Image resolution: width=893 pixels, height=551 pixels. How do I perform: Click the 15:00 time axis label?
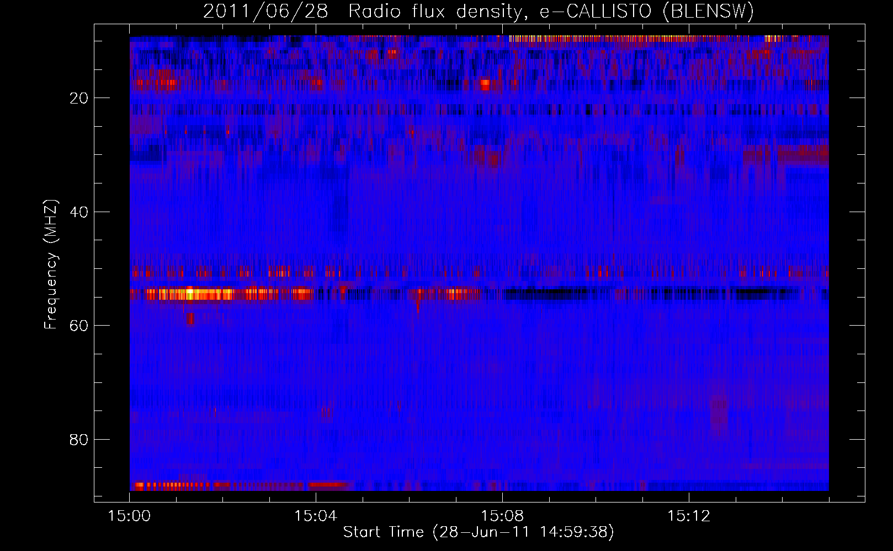[130, 516]
